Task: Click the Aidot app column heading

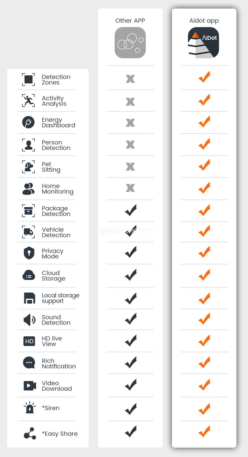Action: [204, 21]
